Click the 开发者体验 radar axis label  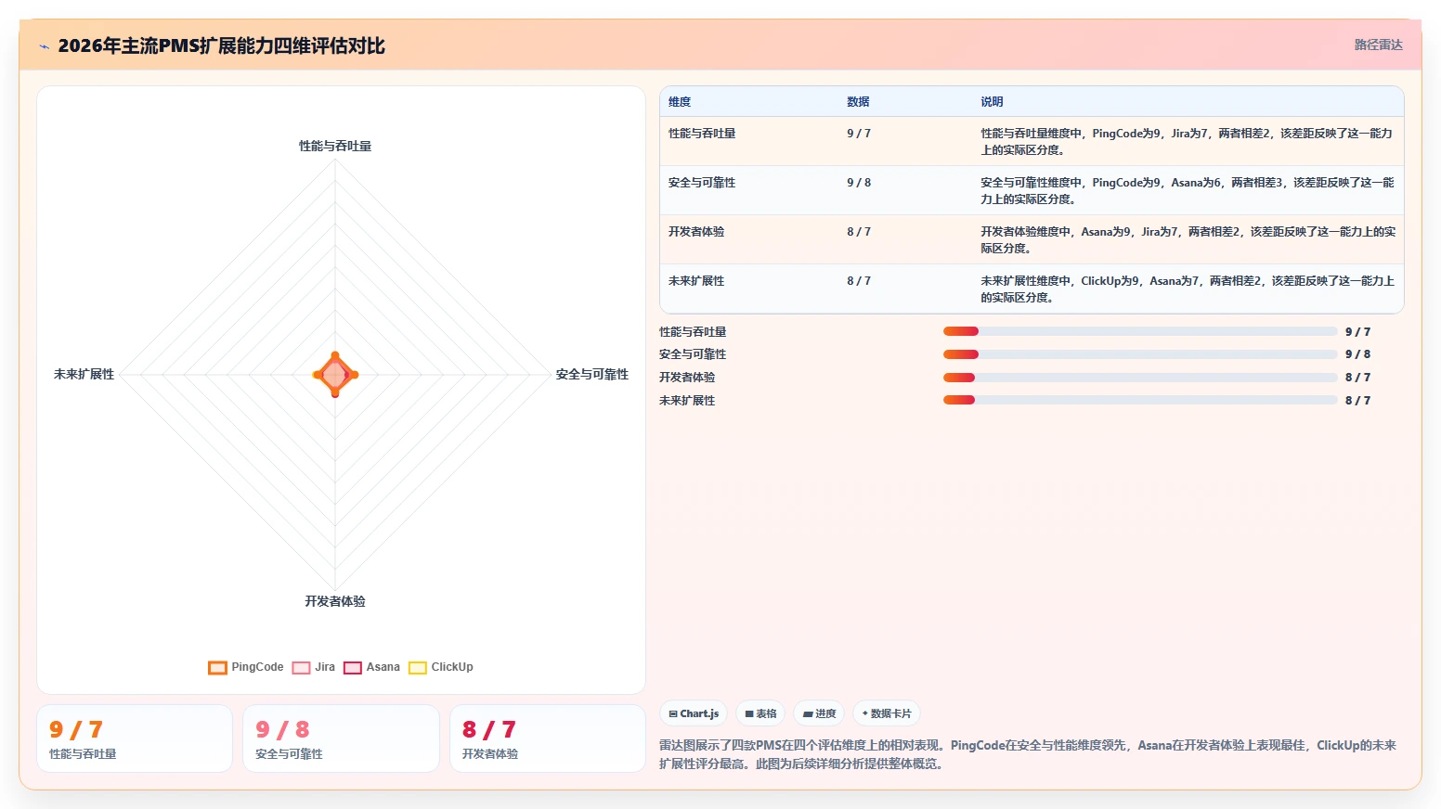(x=335, y=601)
